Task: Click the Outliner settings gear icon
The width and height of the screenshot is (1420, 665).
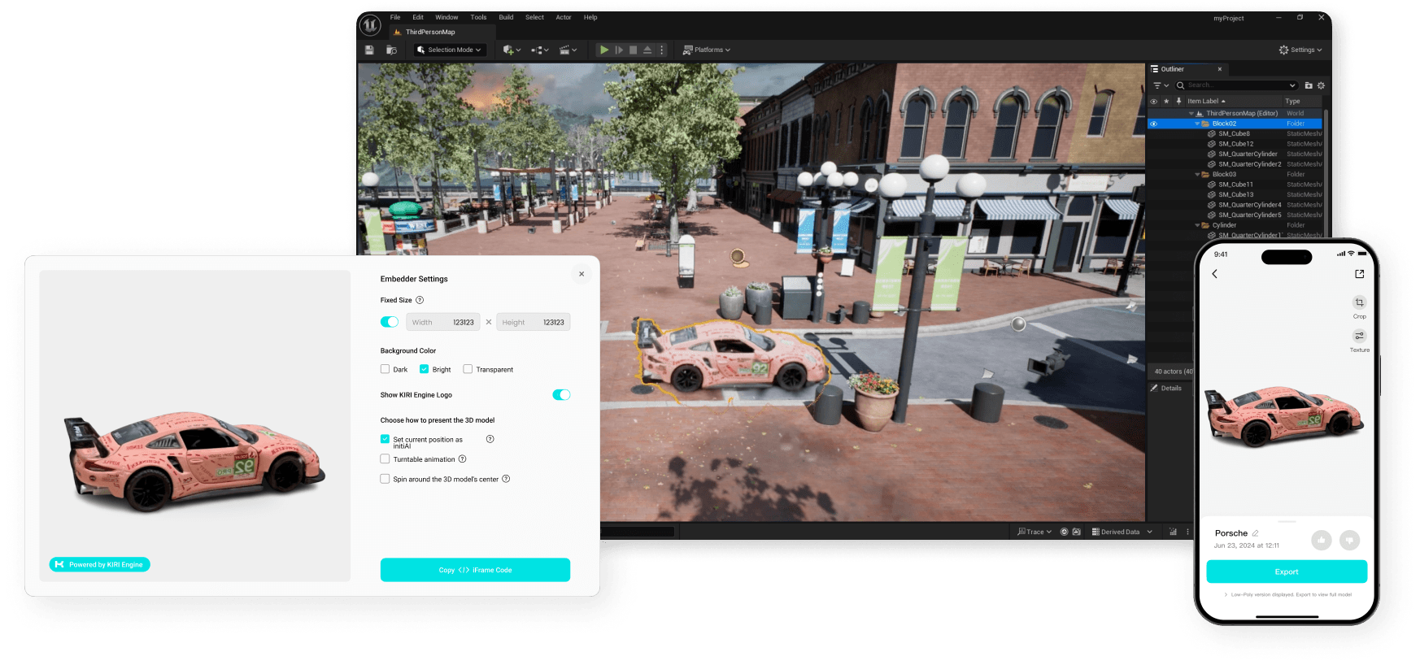Action: point(1321,85)
